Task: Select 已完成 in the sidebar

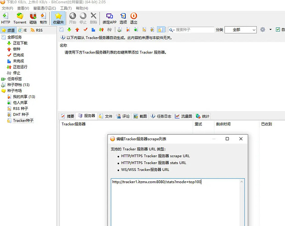Action: [x=19, y=55]
